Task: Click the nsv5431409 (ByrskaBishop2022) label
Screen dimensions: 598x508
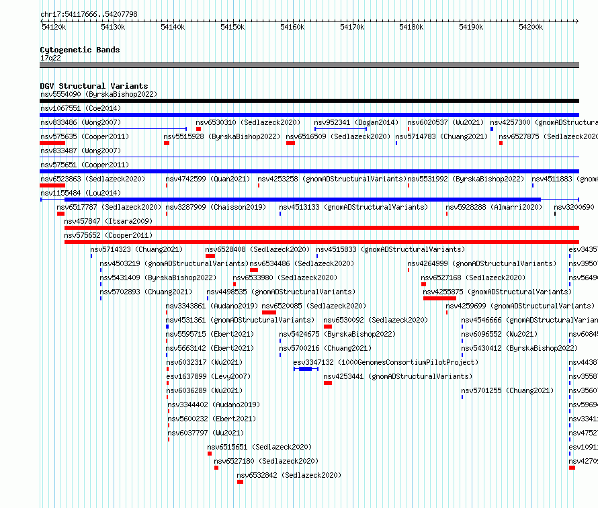Action: (158, 278)
